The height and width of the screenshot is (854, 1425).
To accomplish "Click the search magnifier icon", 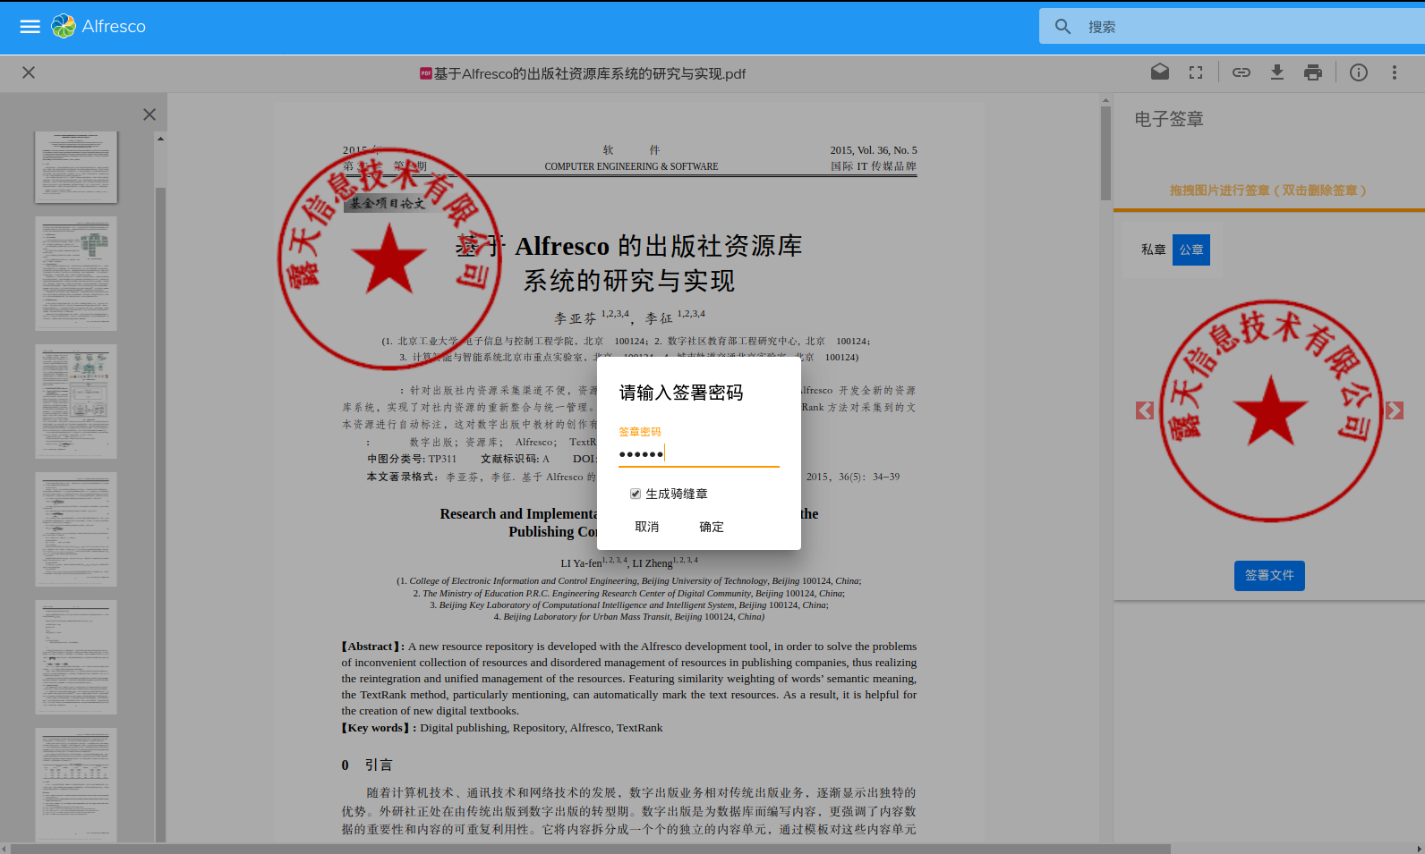I will click(x=1062, y=27).
